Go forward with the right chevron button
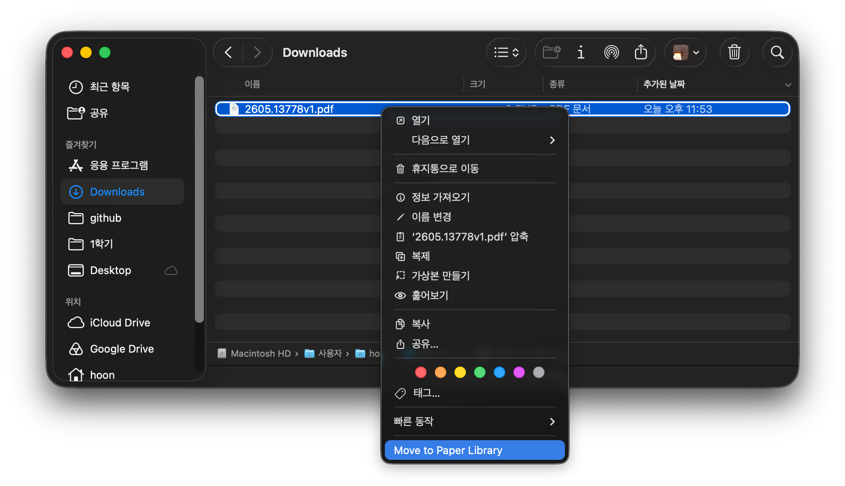This screenshot has height=486, width=845. pos(257,52)
